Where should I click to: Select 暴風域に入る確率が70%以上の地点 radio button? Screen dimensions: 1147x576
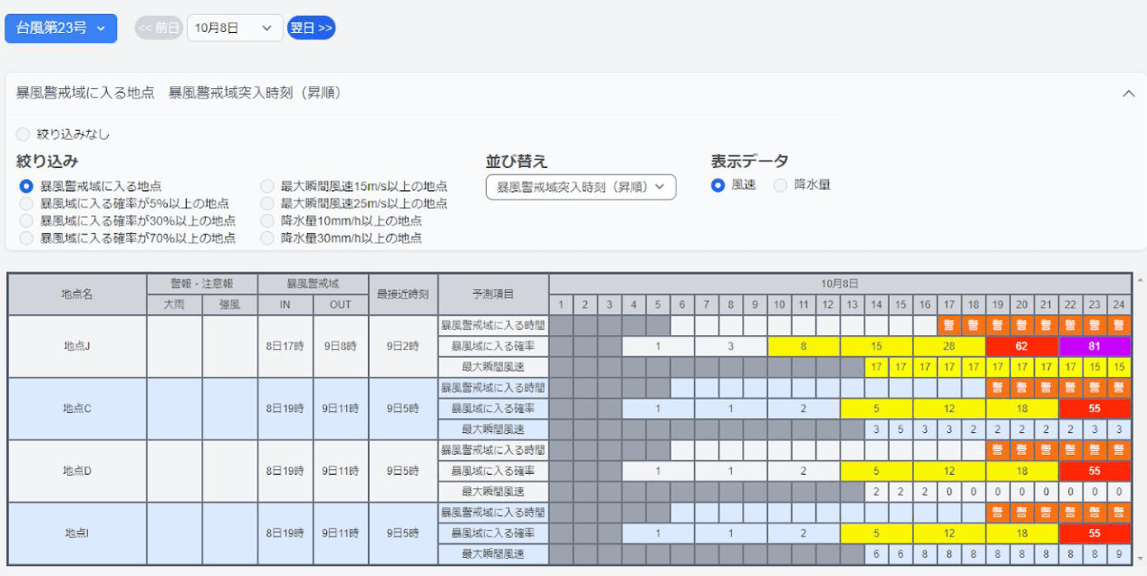[x=26, y=238]
